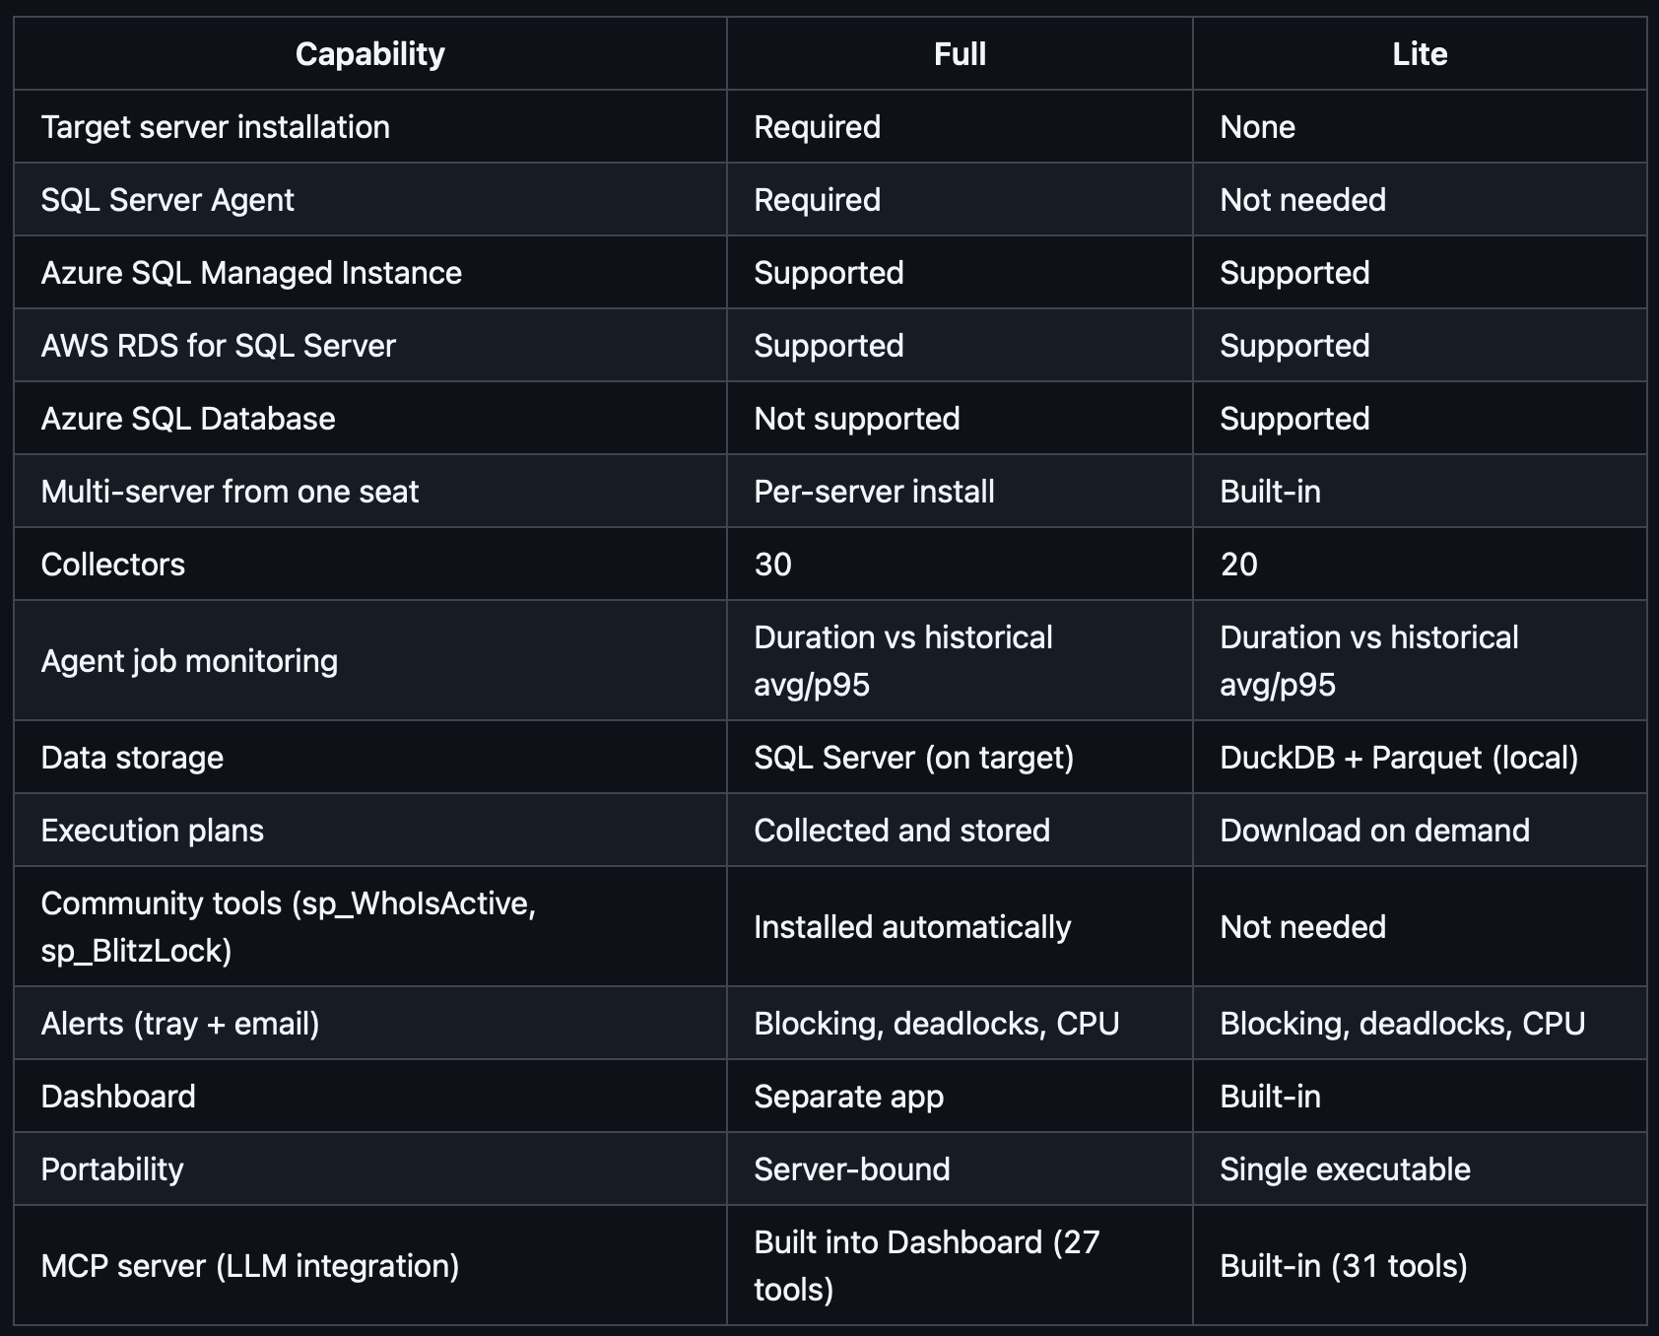Click the Download on demand cell
This screenshot has width=1659, height=1336.
[1374, 831]
